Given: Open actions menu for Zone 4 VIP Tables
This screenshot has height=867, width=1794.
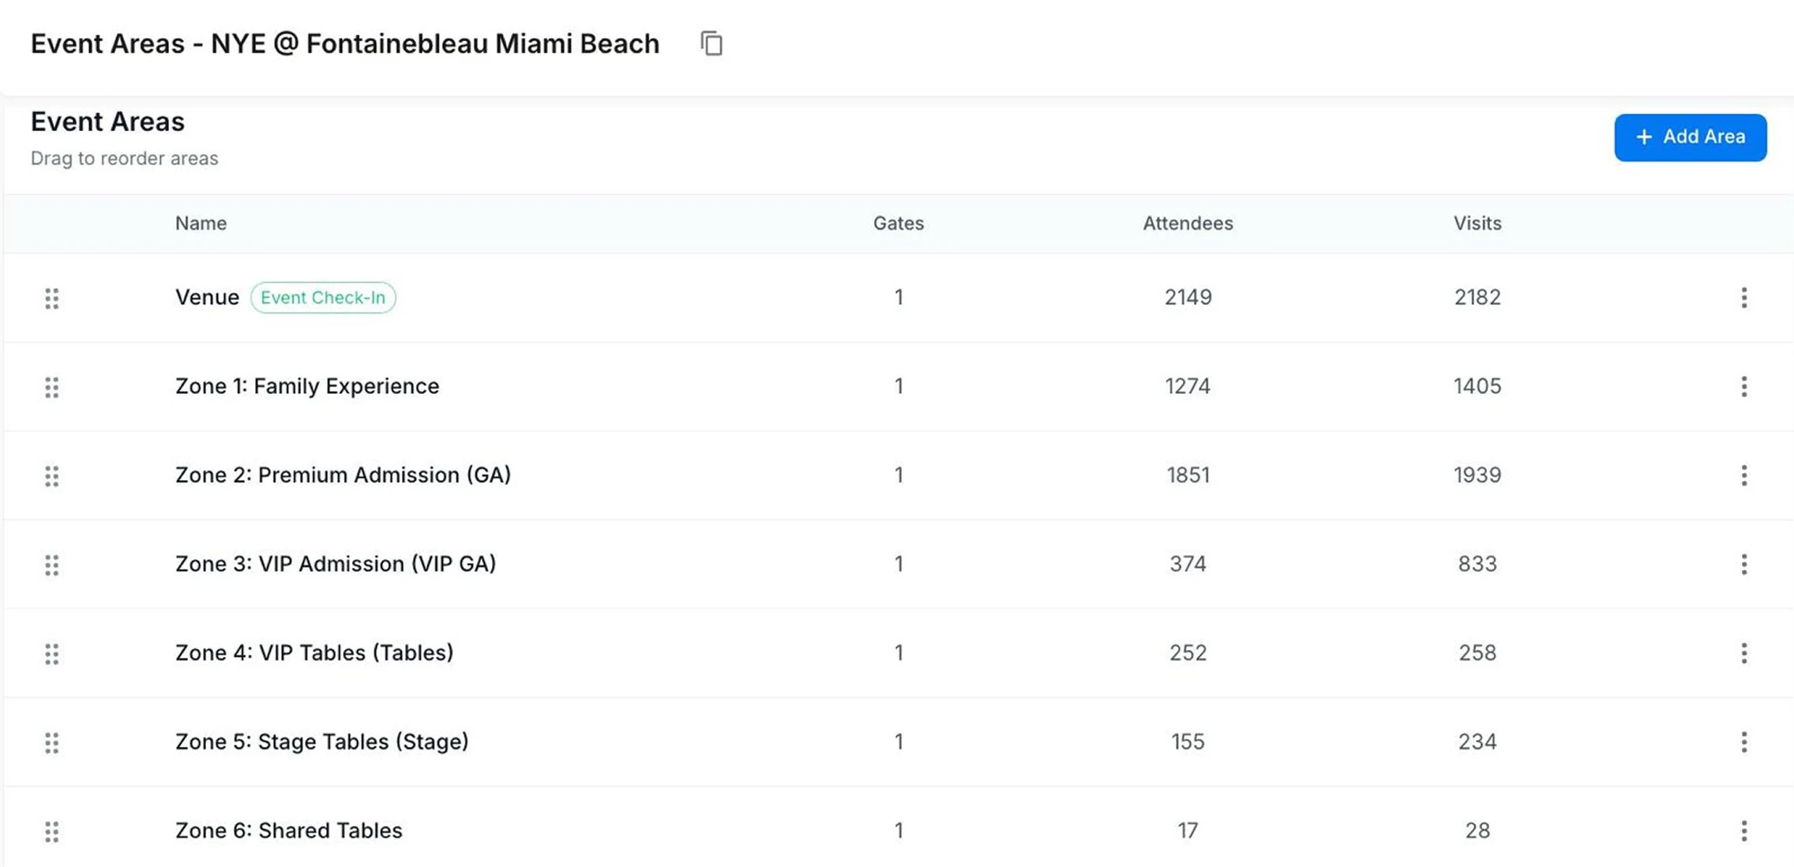Looking at the screenshot, I should (x=1743, y=653).
